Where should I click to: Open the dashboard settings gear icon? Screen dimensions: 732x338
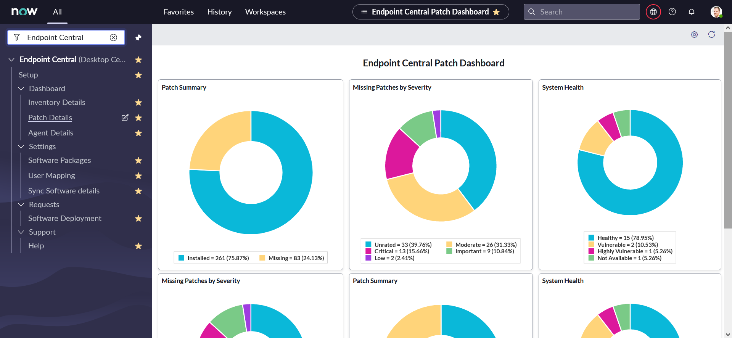coord(694,35)
